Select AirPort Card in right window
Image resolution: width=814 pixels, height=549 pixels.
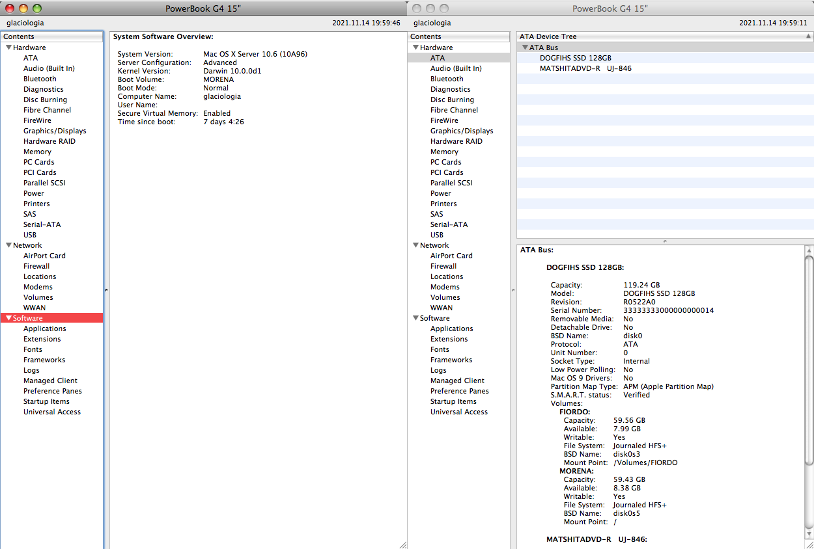point(451,256)
